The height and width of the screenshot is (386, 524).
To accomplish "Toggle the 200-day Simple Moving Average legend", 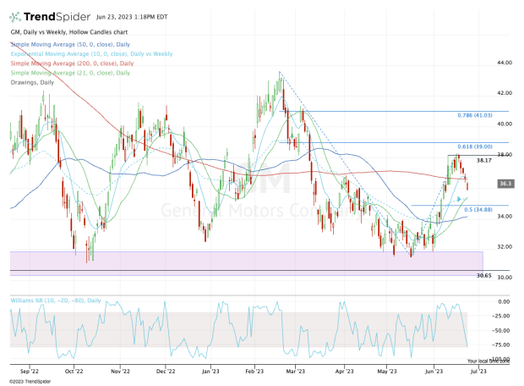I will (72, 63).
